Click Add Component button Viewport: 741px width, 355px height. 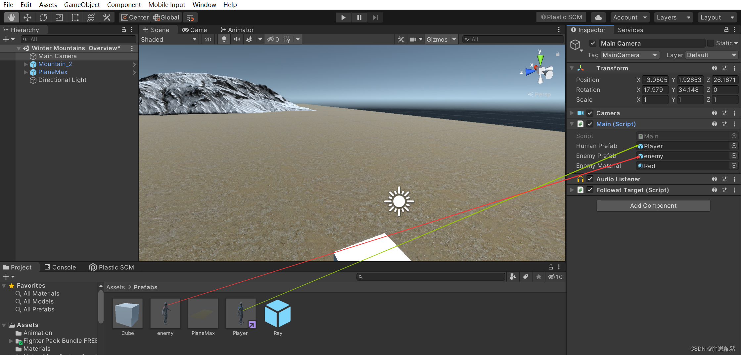[x=653, y=206]
